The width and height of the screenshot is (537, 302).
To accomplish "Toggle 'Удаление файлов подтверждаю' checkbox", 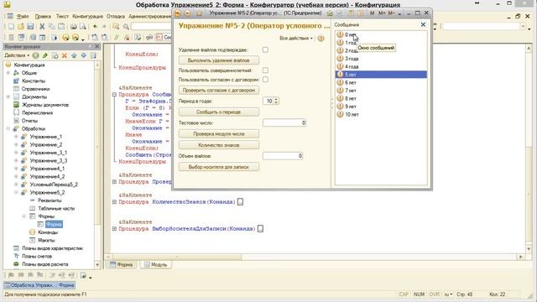I will point(265,50).
